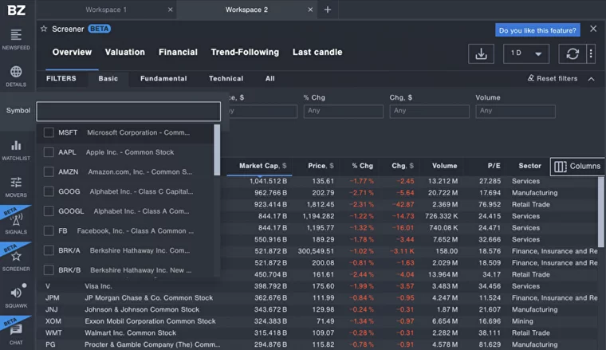606x350 pixels.
Task: Click the Symbol search input field
Action: [128, 111]
